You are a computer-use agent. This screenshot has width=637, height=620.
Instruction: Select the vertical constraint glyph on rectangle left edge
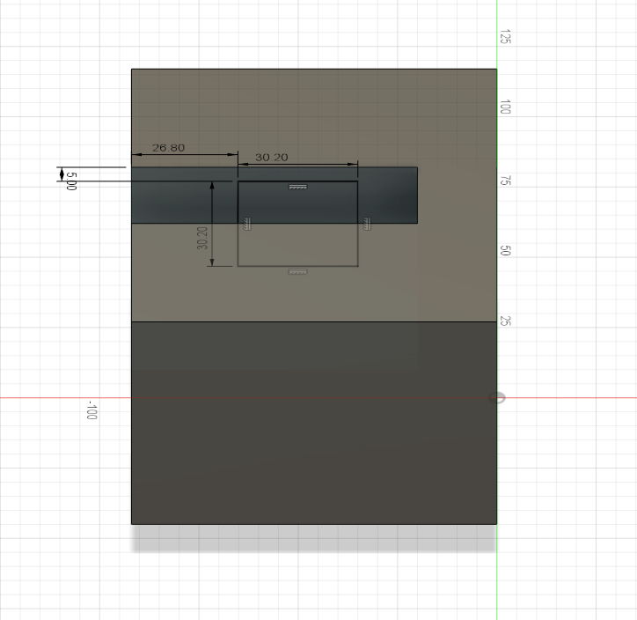click(247, 224)
